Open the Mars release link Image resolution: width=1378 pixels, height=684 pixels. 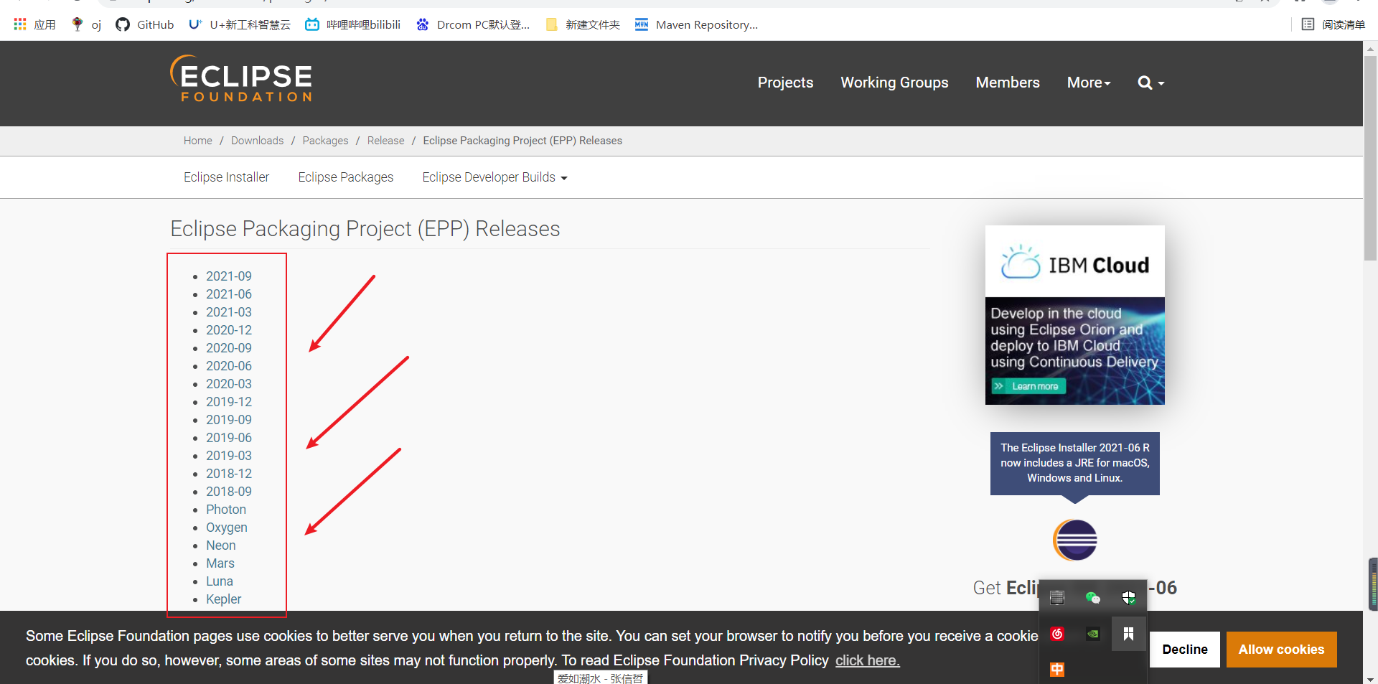pos(220,563)
